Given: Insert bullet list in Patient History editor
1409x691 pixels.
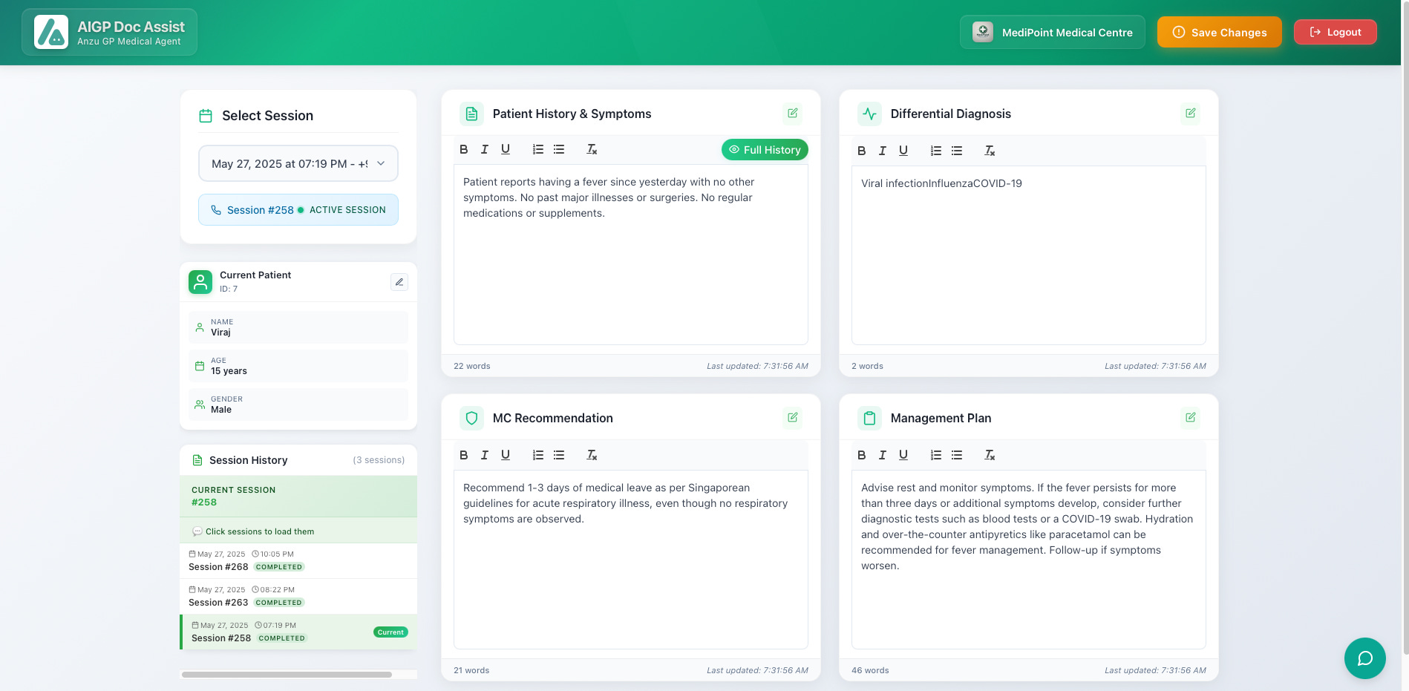Looking at the screenshot, I should point(559,149).
